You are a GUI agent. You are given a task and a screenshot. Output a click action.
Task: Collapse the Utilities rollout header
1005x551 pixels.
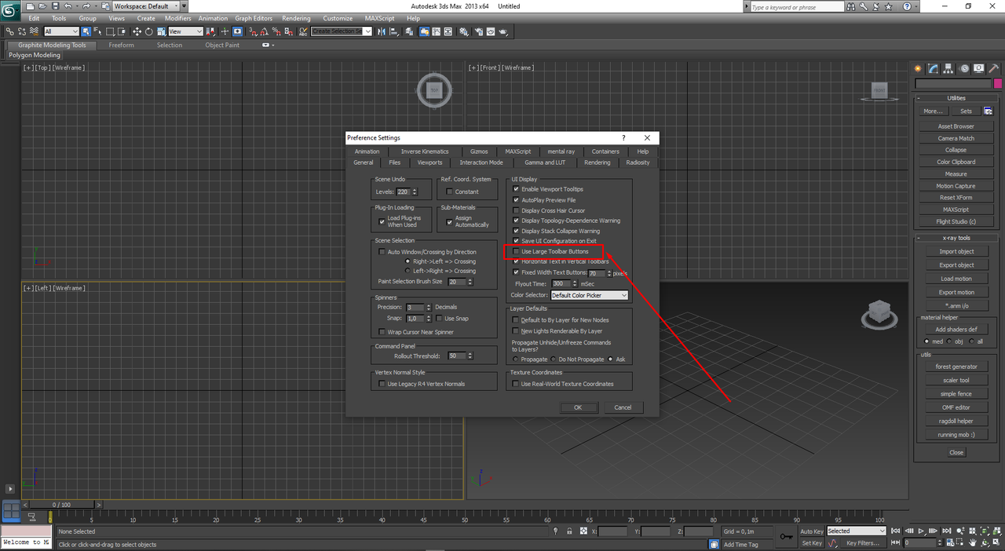pyautogui.click(x=956, y=98)
